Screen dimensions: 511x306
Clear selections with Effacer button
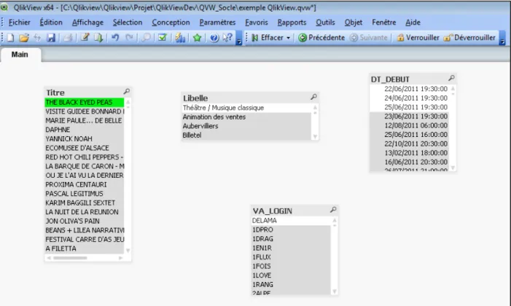point(268,38)
